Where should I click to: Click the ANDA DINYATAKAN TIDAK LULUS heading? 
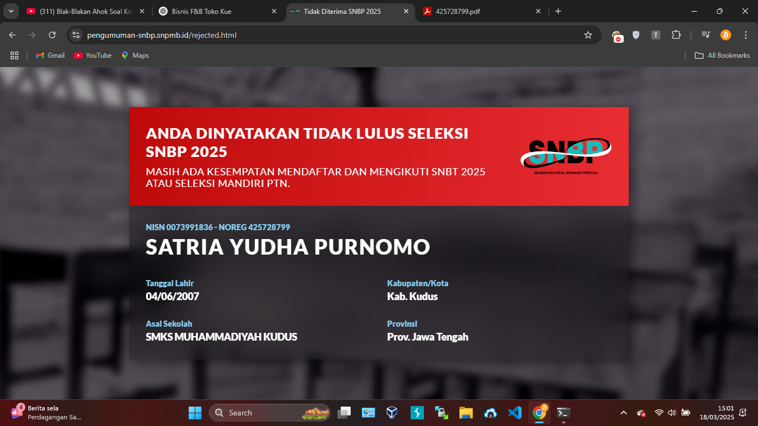tap(307, 143)
